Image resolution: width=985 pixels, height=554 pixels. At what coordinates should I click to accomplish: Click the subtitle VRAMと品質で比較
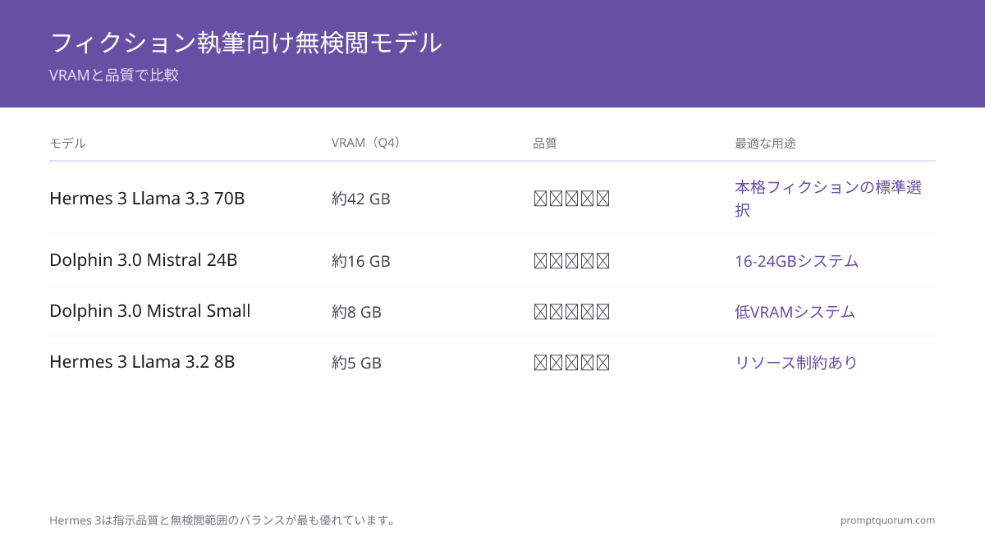tap(114, 75)
